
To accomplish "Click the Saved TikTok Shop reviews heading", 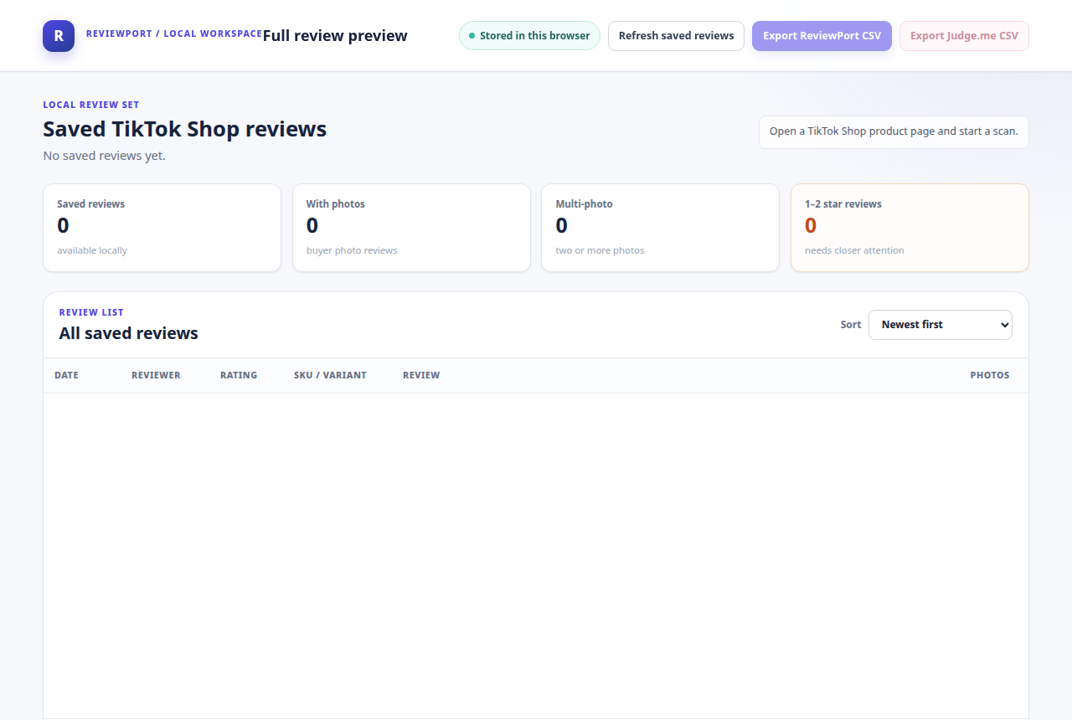I will click(185, 129).
